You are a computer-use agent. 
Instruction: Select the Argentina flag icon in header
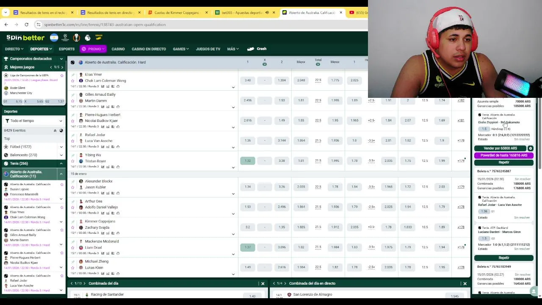54,38
